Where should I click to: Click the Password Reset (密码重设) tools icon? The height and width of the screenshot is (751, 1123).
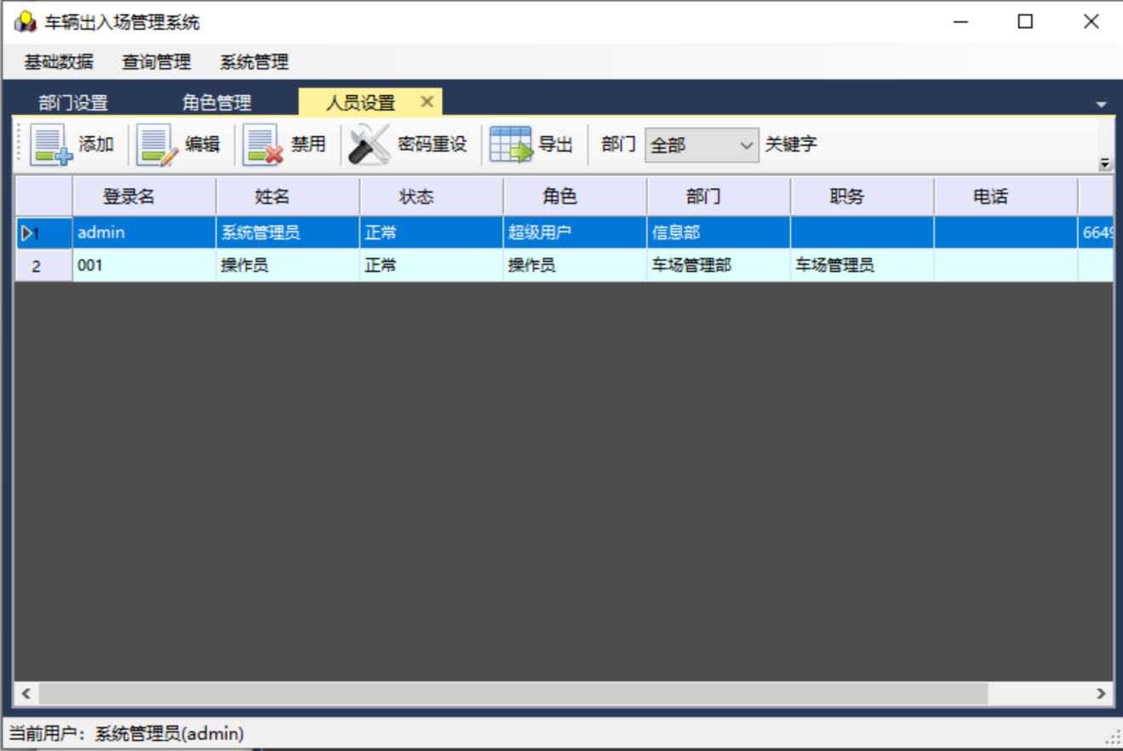pos(370,145)
